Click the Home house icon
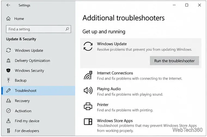Screen dimensions: 207x137 (x=8, y=18)
